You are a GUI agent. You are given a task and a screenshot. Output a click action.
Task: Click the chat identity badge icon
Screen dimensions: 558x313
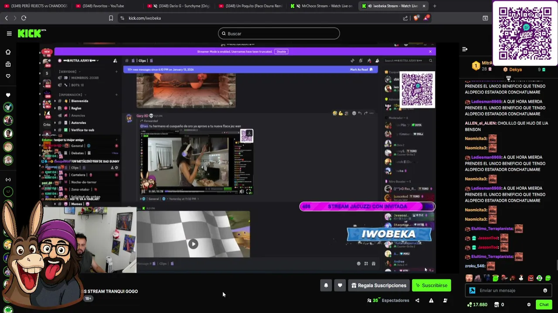tap(472, 290)
